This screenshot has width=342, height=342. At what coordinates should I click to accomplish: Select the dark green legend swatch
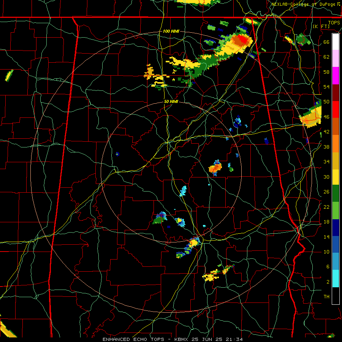pyautogui.click(x=336, y=193)
